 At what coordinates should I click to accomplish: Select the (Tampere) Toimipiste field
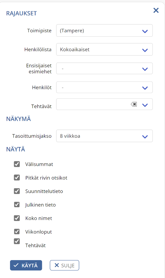pos(105,30)
